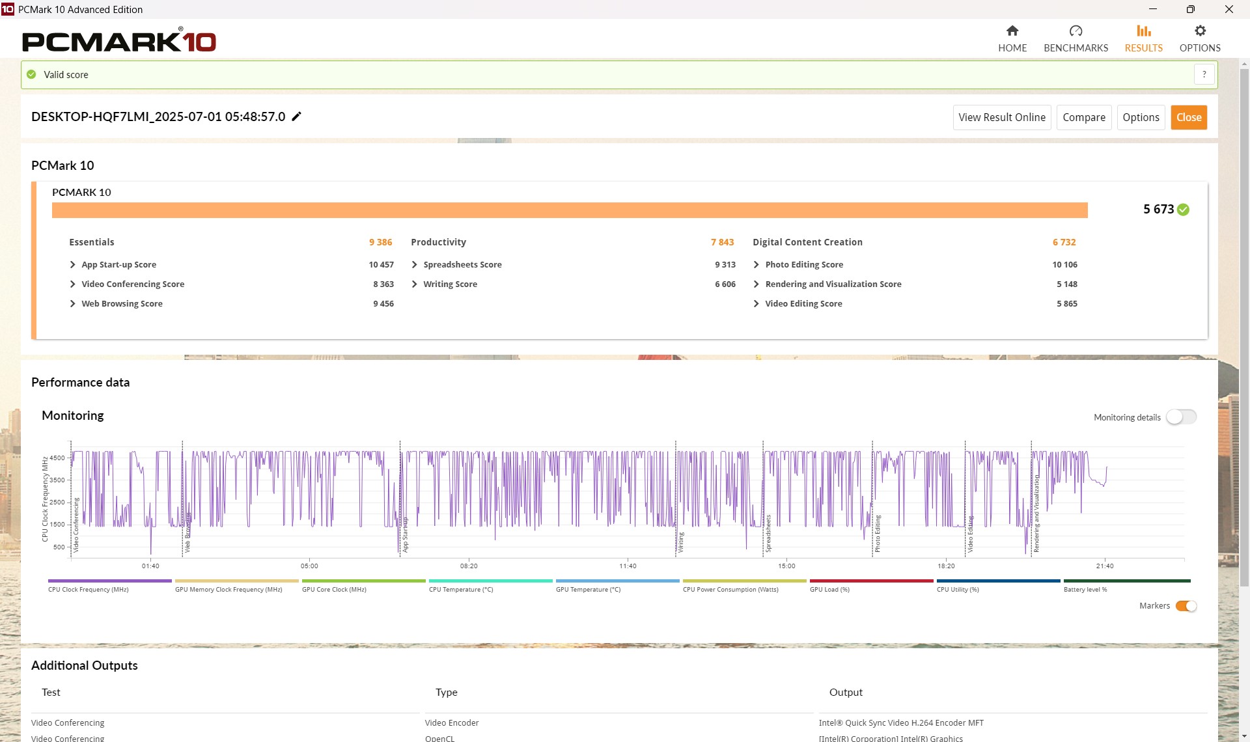The width and height of the screenshot is (1250, 742).
Task: Click scrollbar down arrow
Action: (1244, 736)
